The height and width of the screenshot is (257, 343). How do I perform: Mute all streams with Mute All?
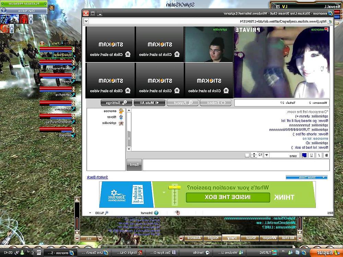click(150, 103)
